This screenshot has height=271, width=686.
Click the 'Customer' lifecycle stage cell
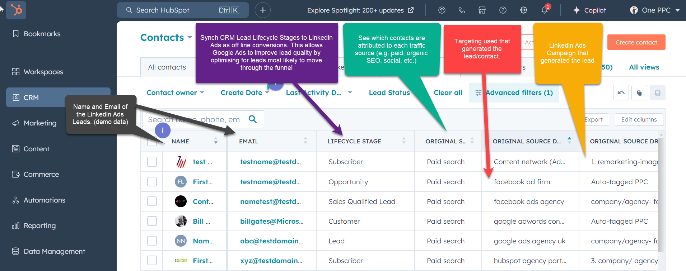344,221
